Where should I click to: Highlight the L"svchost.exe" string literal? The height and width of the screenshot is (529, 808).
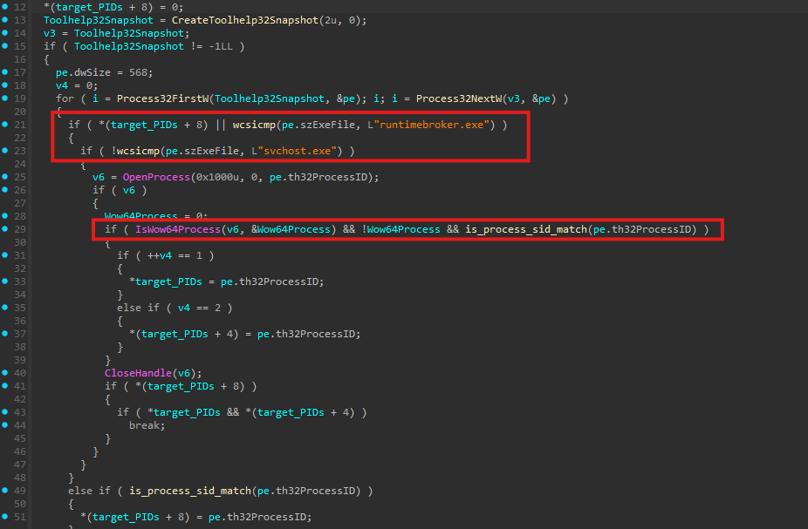(x=298, y=151)
